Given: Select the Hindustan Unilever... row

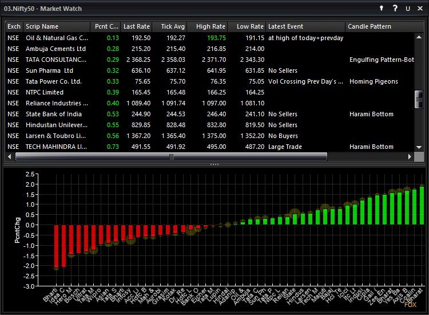Looking at the screenshot, I should [209, 125].
